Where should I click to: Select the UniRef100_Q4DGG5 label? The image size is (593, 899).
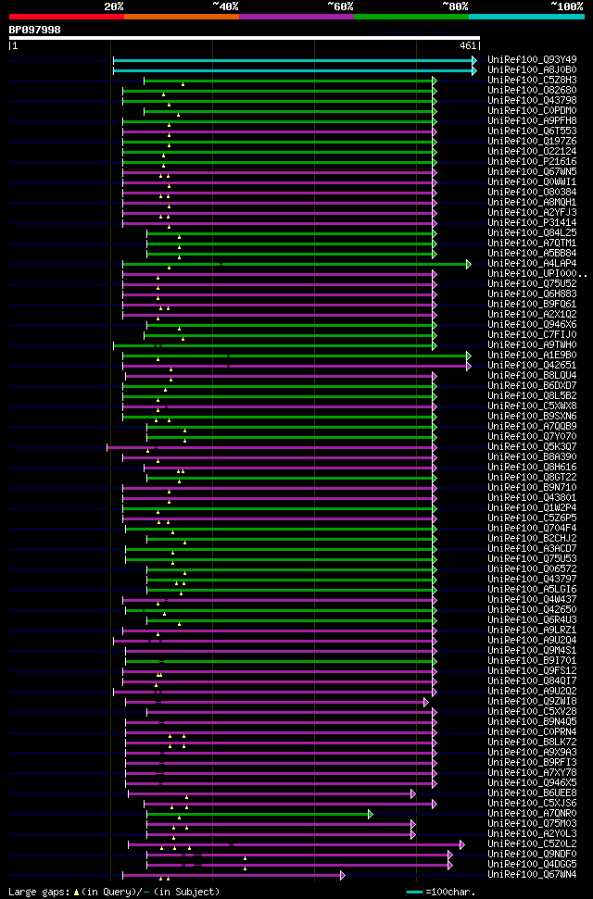click(532, 864)
